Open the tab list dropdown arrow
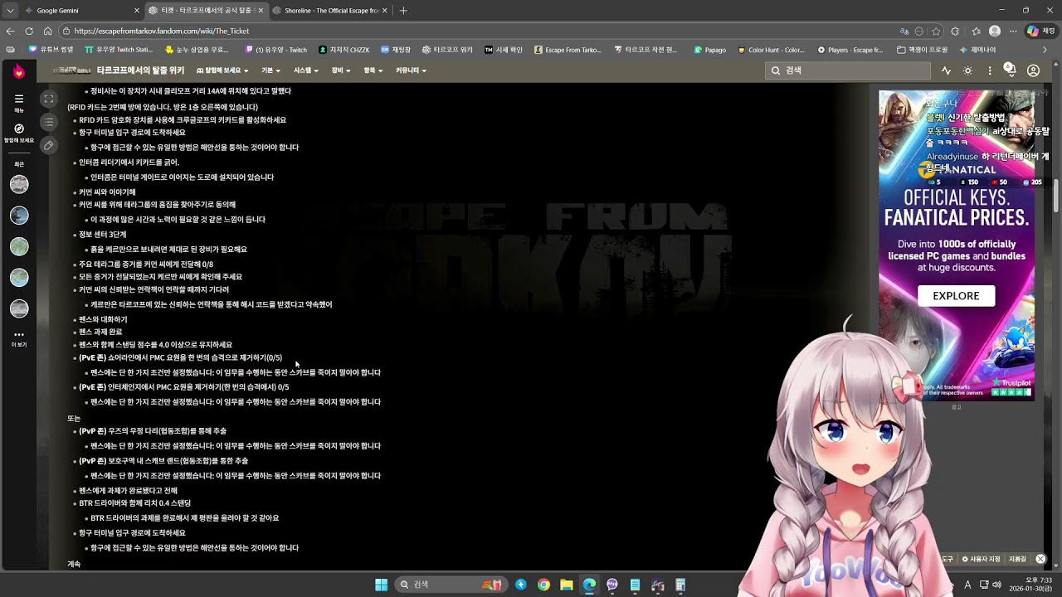The image size is (1062, 597). pos(9,10)
